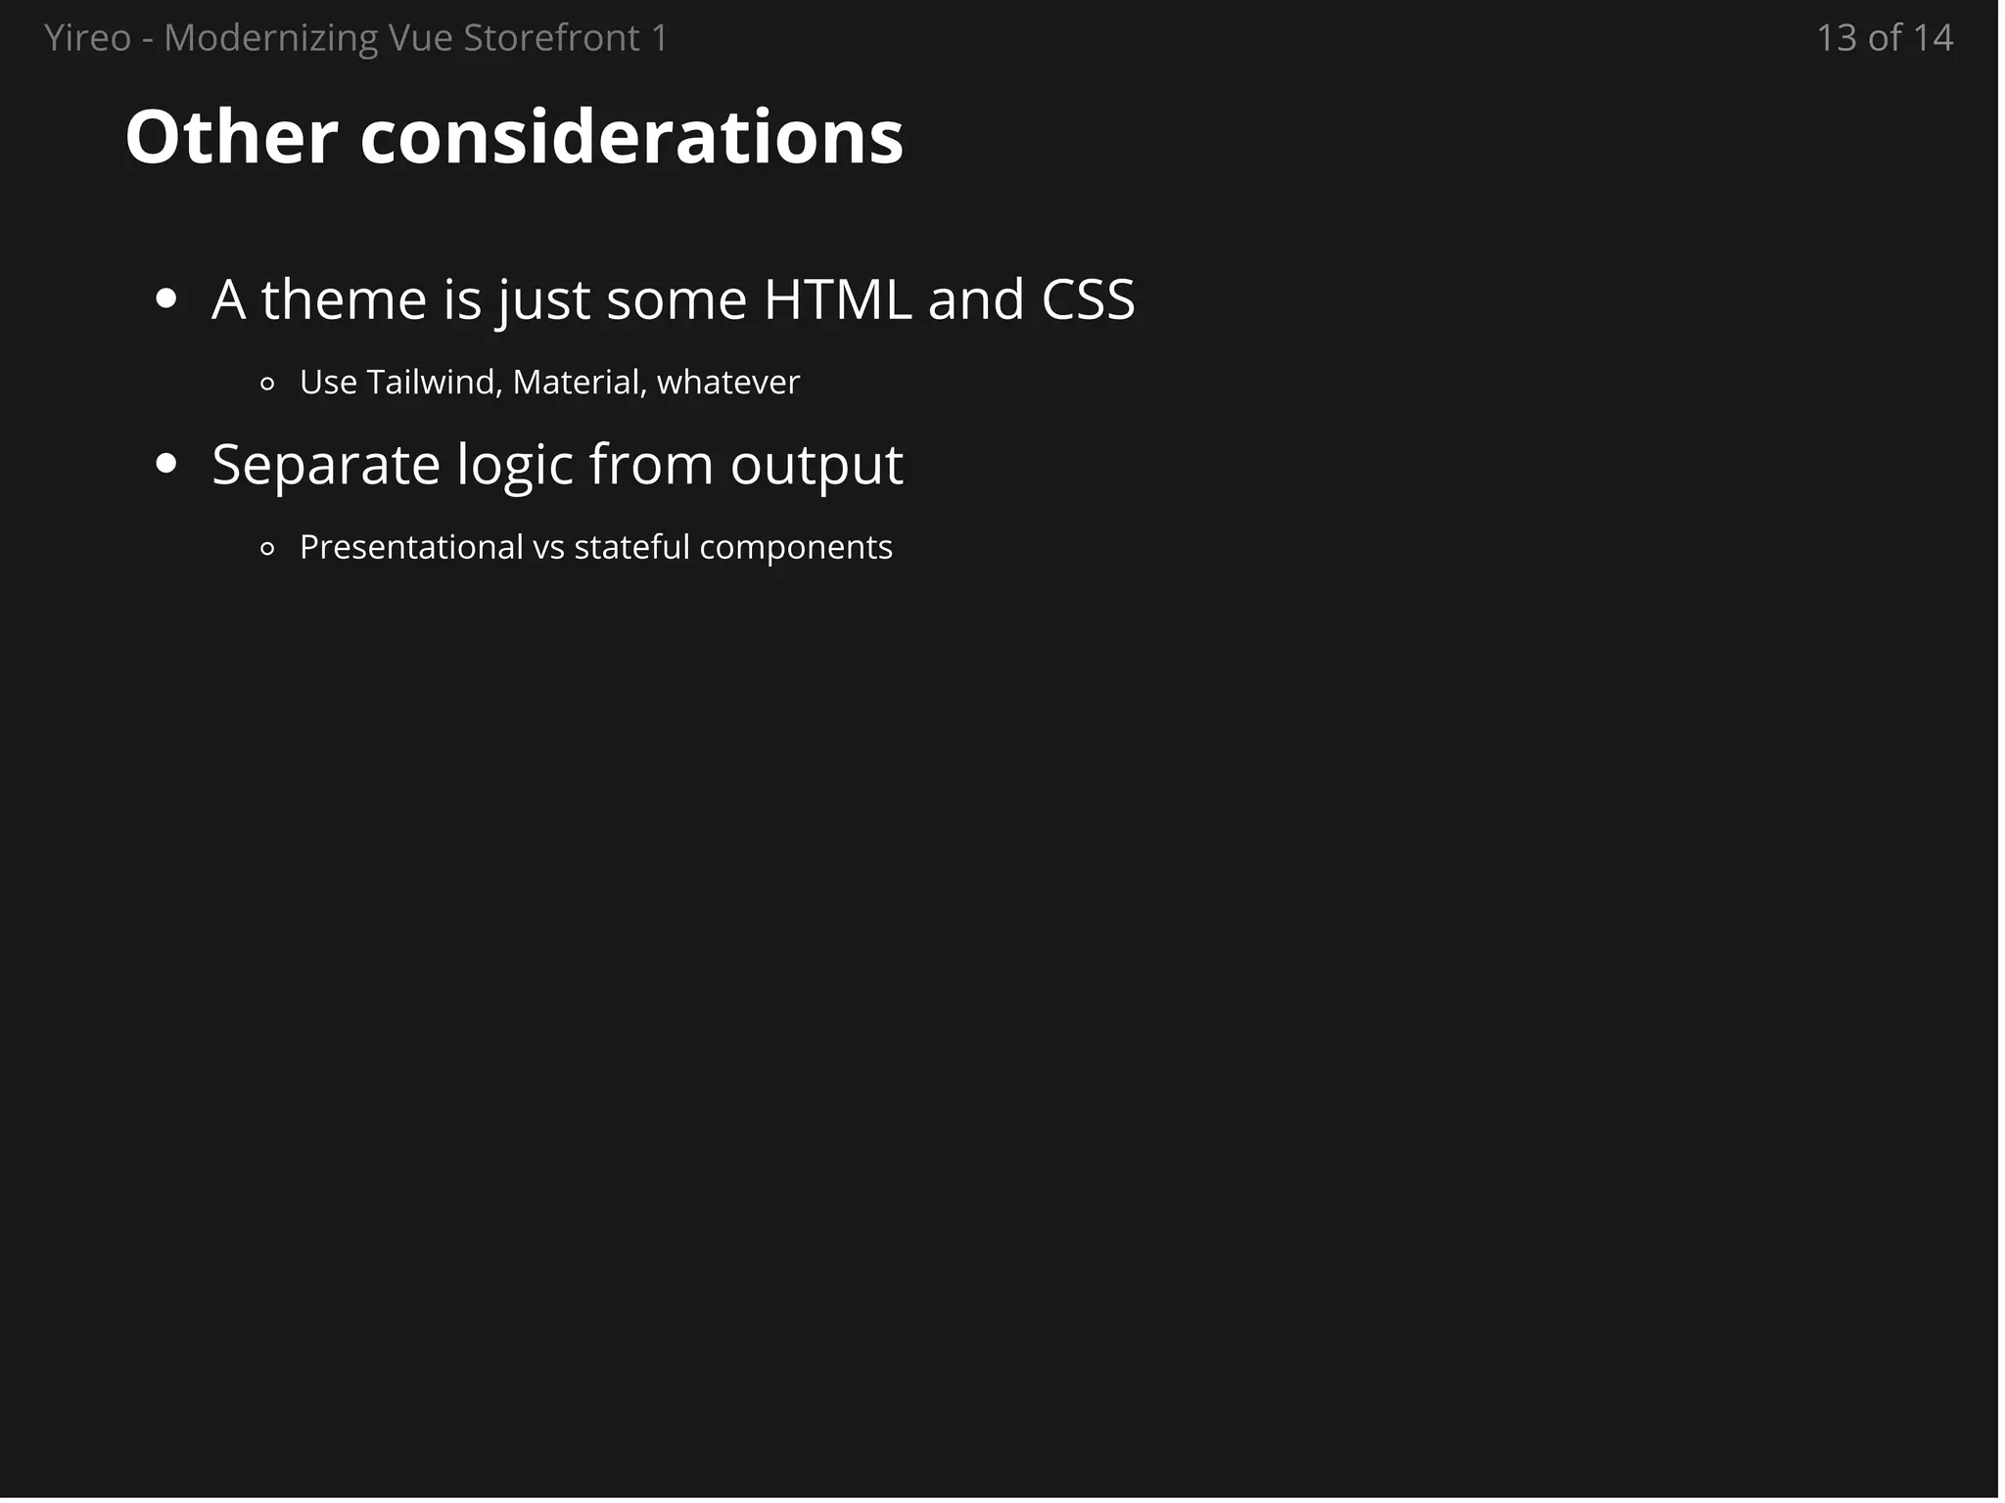This screenshot has height=1503, width=2005.
Task: Click the solid bullet dot before "Separate logic"
Action: (x=166, y=465)
